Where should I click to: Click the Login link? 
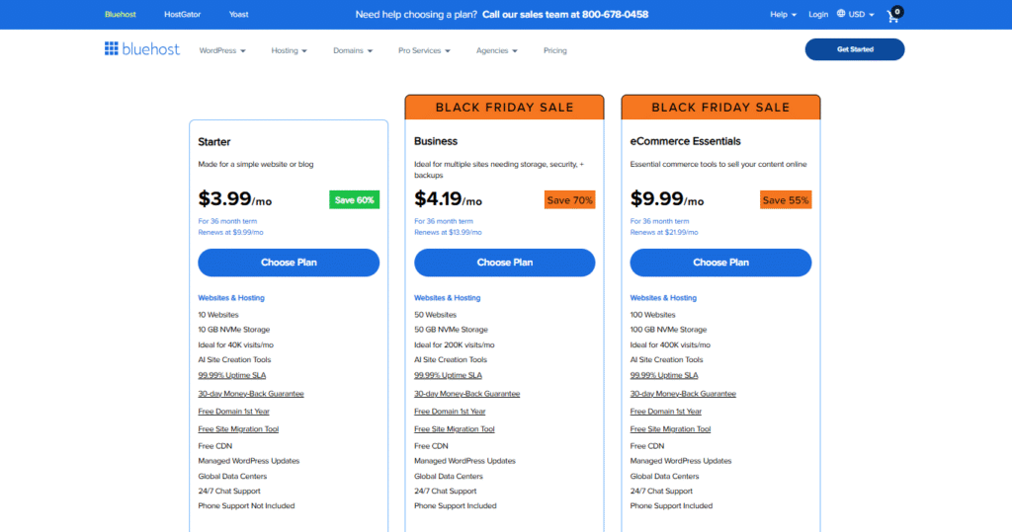818,15
